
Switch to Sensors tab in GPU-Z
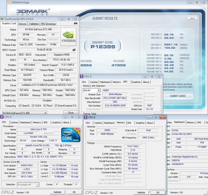tap(22, 24)
